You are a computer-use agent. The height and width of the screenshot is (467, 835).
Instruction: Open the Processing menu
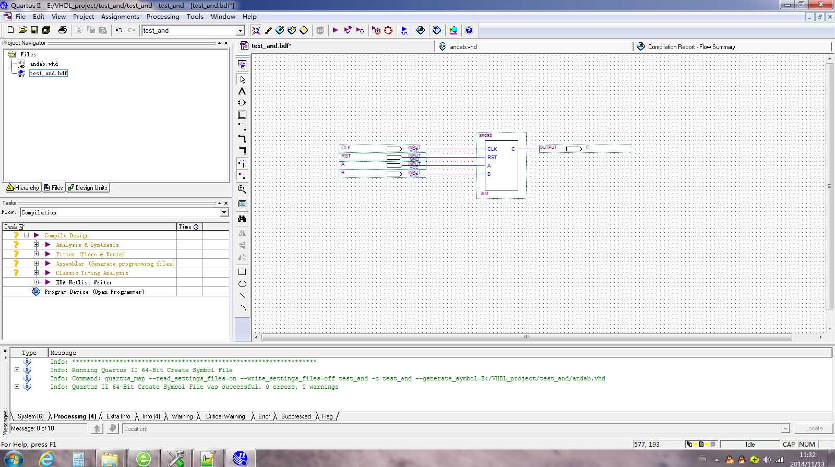point(163,17)
